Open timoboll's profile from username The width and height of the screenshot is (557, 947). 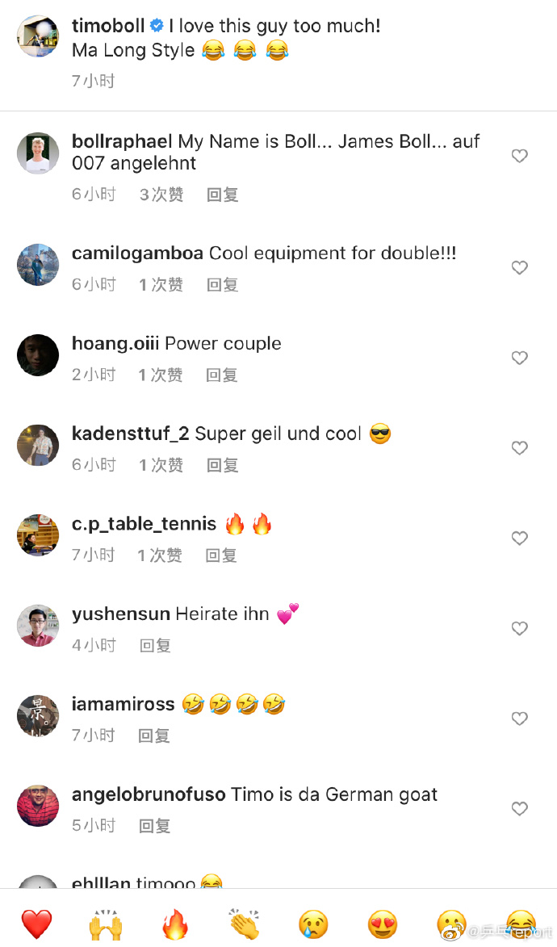(x=108, y=26)
